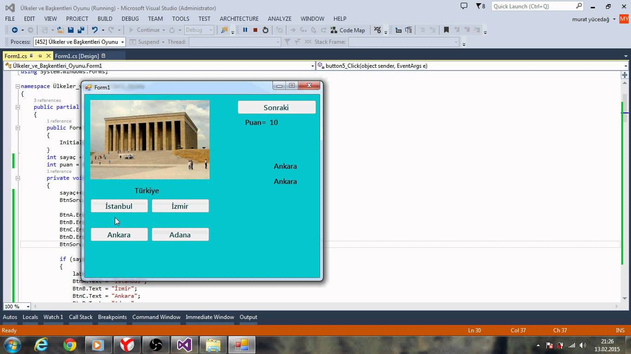The width and height of the screenshot is (631, 354).
Task: Collapse the public partial class block
Action: pyautogui.click(x=18, y=107)
